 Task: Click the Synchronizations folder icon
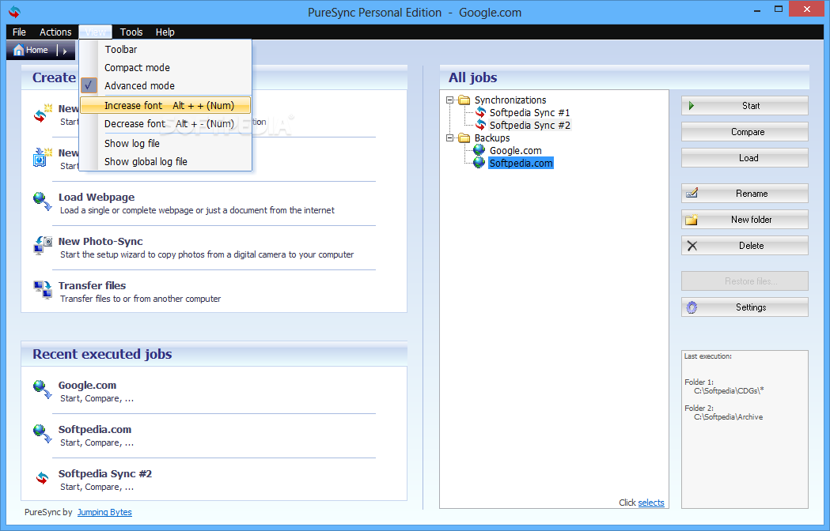coord(464,100)
